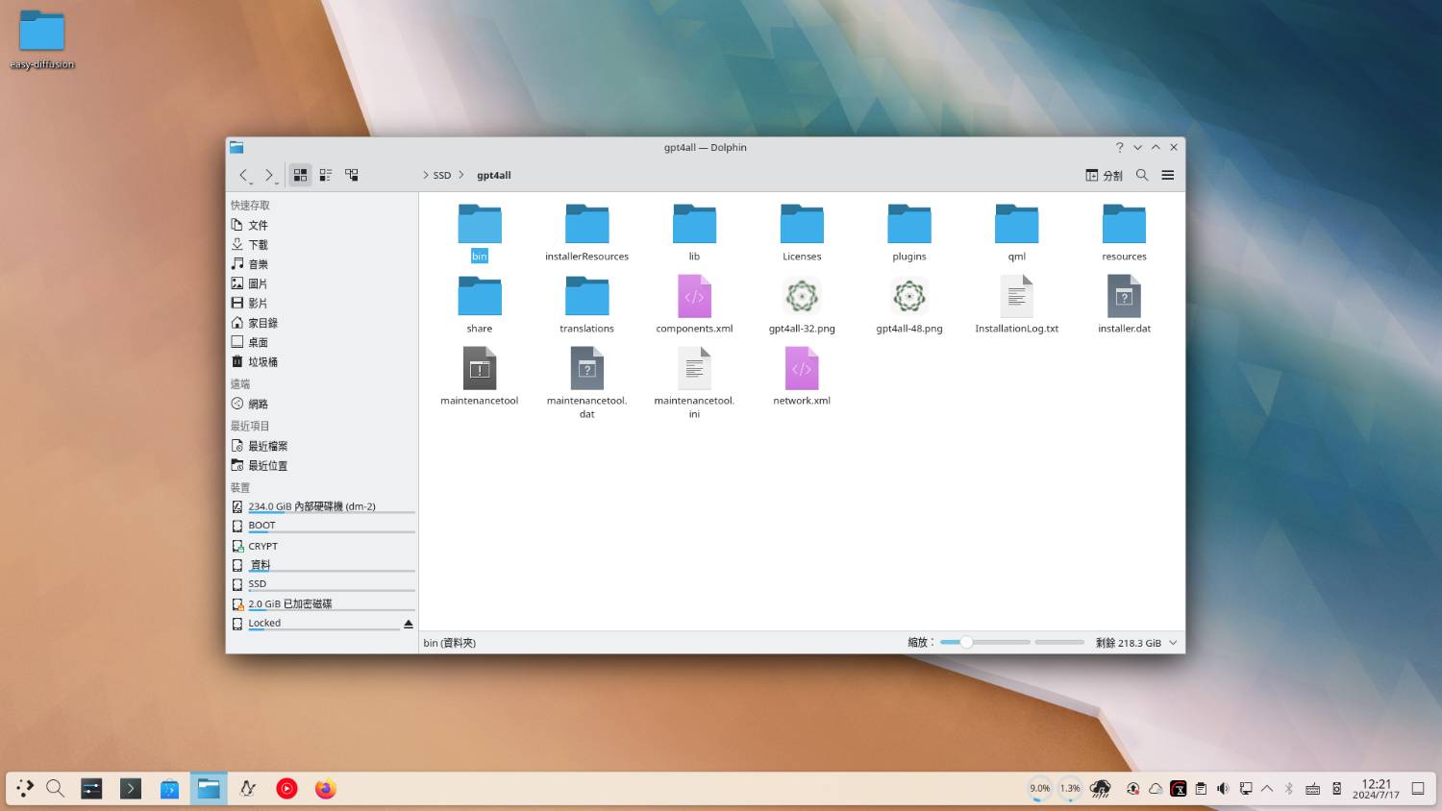1442x811 pixels.
Task: Open Desktop (桌面) in sidebar
Action: coord(322,342)
